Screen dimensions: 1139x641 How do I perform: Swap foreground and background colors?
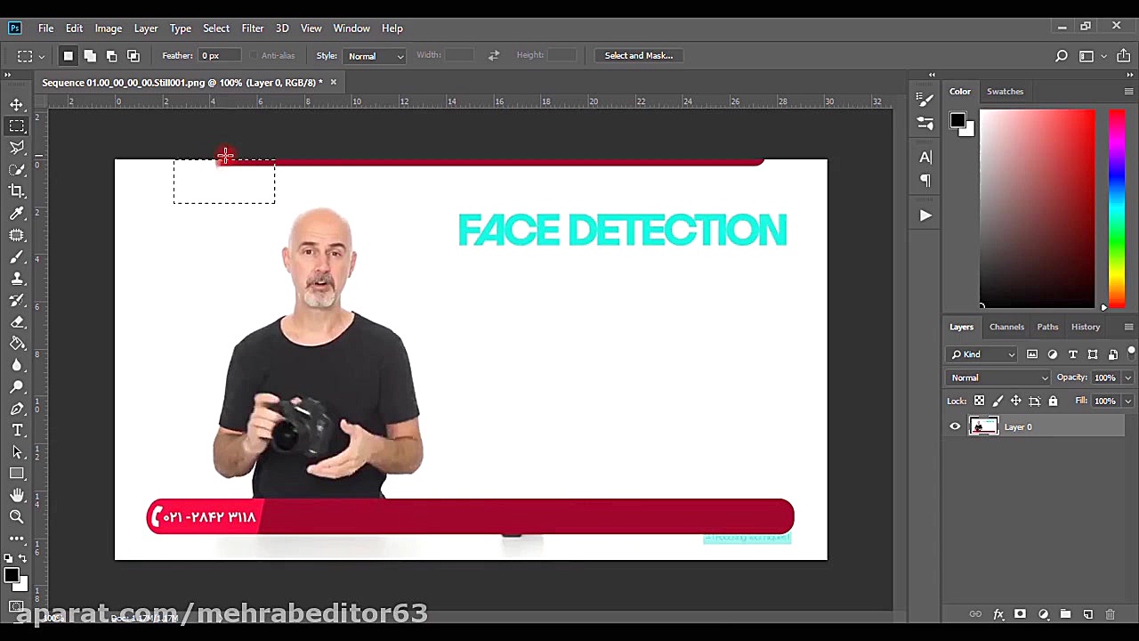(23, 558)
